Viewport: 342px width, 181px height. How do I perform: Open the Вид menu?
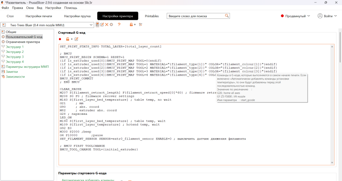pyautogui.click(x=39, y=7)
